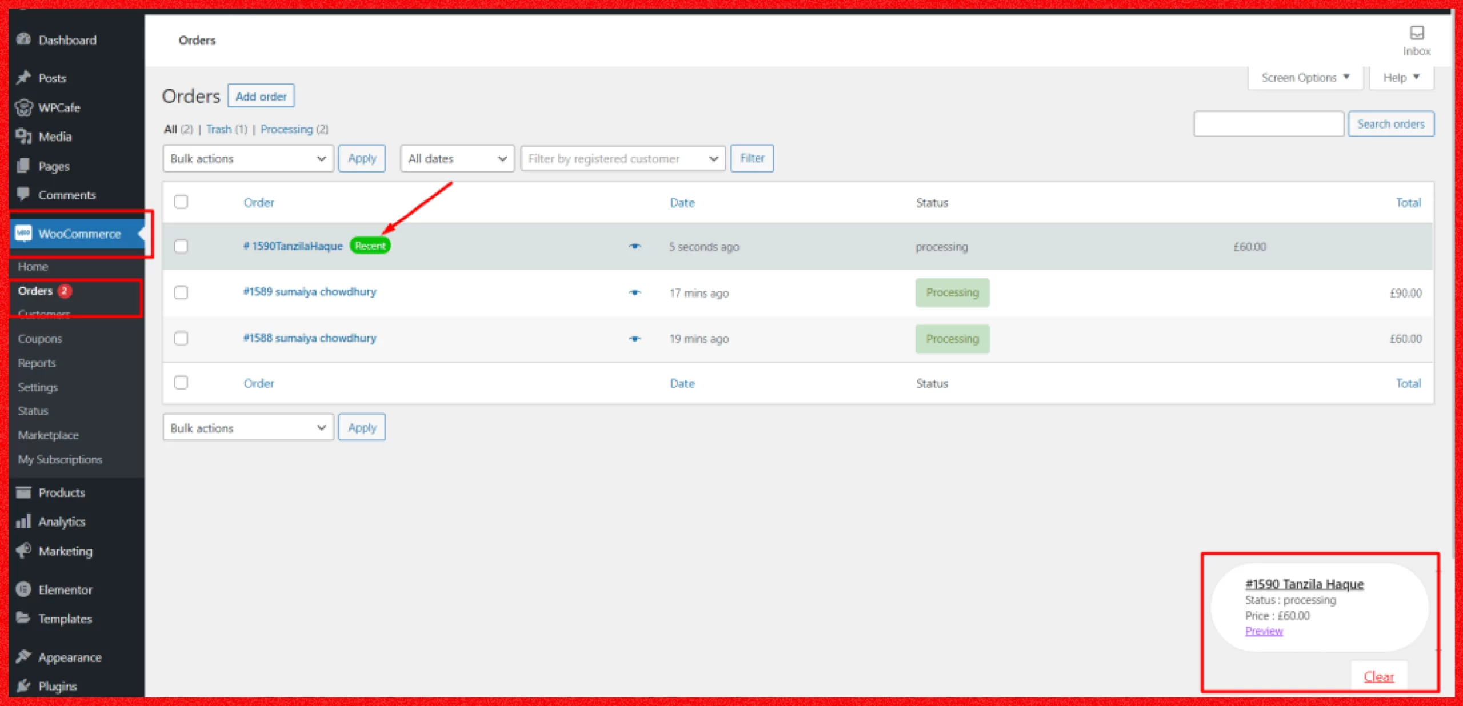Open Filter by registered customer dropdown

pyautogui.click(x=623, y=158)
